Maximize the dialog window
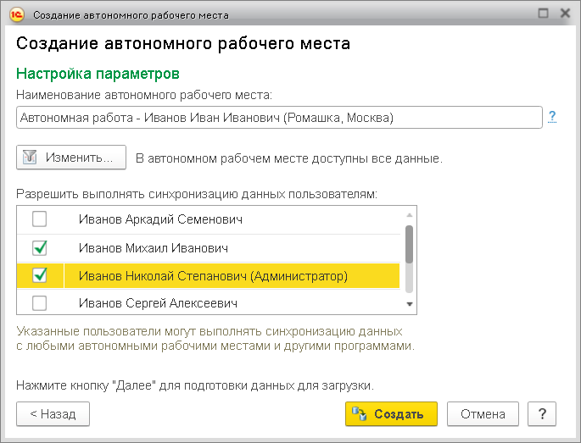Screen dimensions: 581x443 click(542, 14)
